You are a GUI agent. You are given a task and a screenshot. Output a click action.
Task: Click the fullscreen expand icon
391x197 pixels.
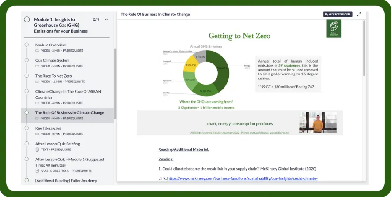click(x=359, y=15)
